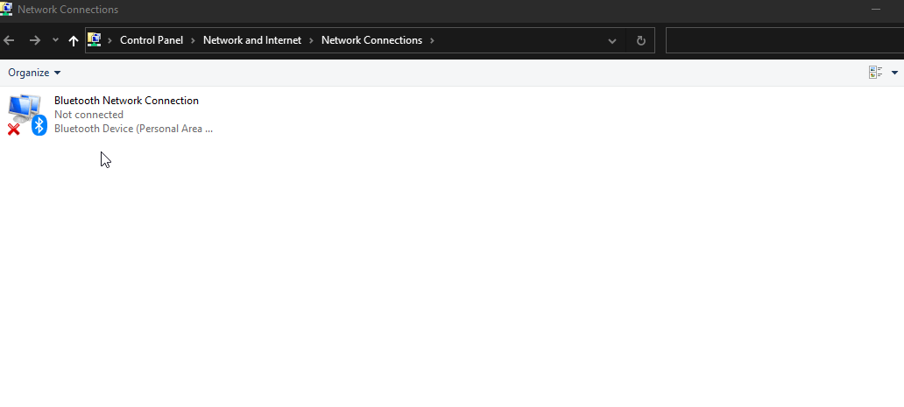Open Control Panel breadcrumb
The width and height of the screenshot is (904, 407).
(x=152, y=40)
